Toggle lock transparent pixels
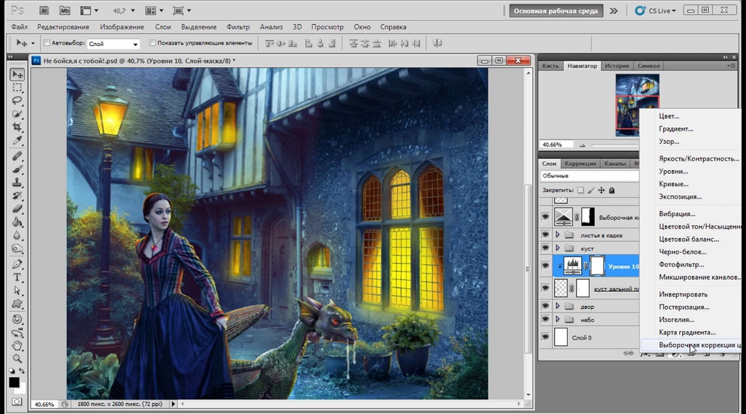 [x=581, y=190]
